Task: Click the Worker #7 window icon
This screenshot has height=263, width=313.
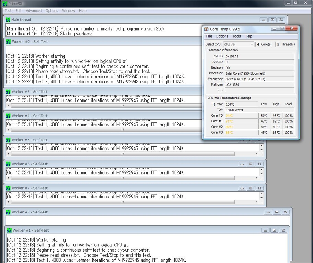Action: 8,188
